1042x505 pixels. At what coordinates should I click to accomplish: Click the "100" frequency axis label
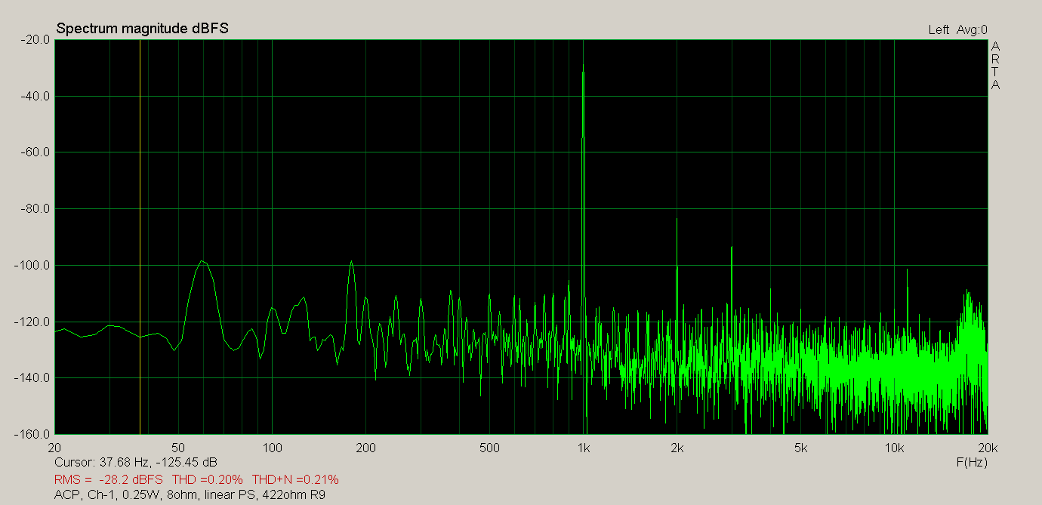pos(272,448)
